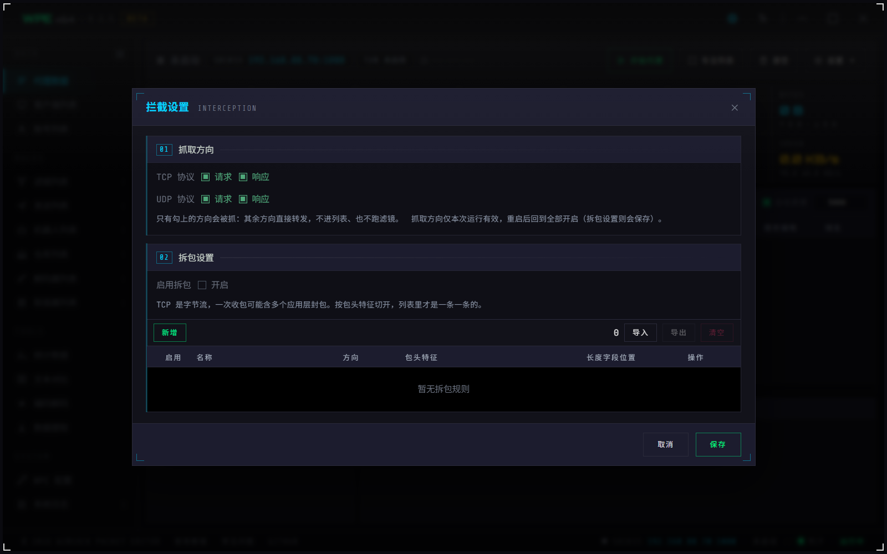The height and width of the screenshot is (554, 887).
Task: Click the 暂无拆包规则 empty placeholder text
Action: point(443,389)
